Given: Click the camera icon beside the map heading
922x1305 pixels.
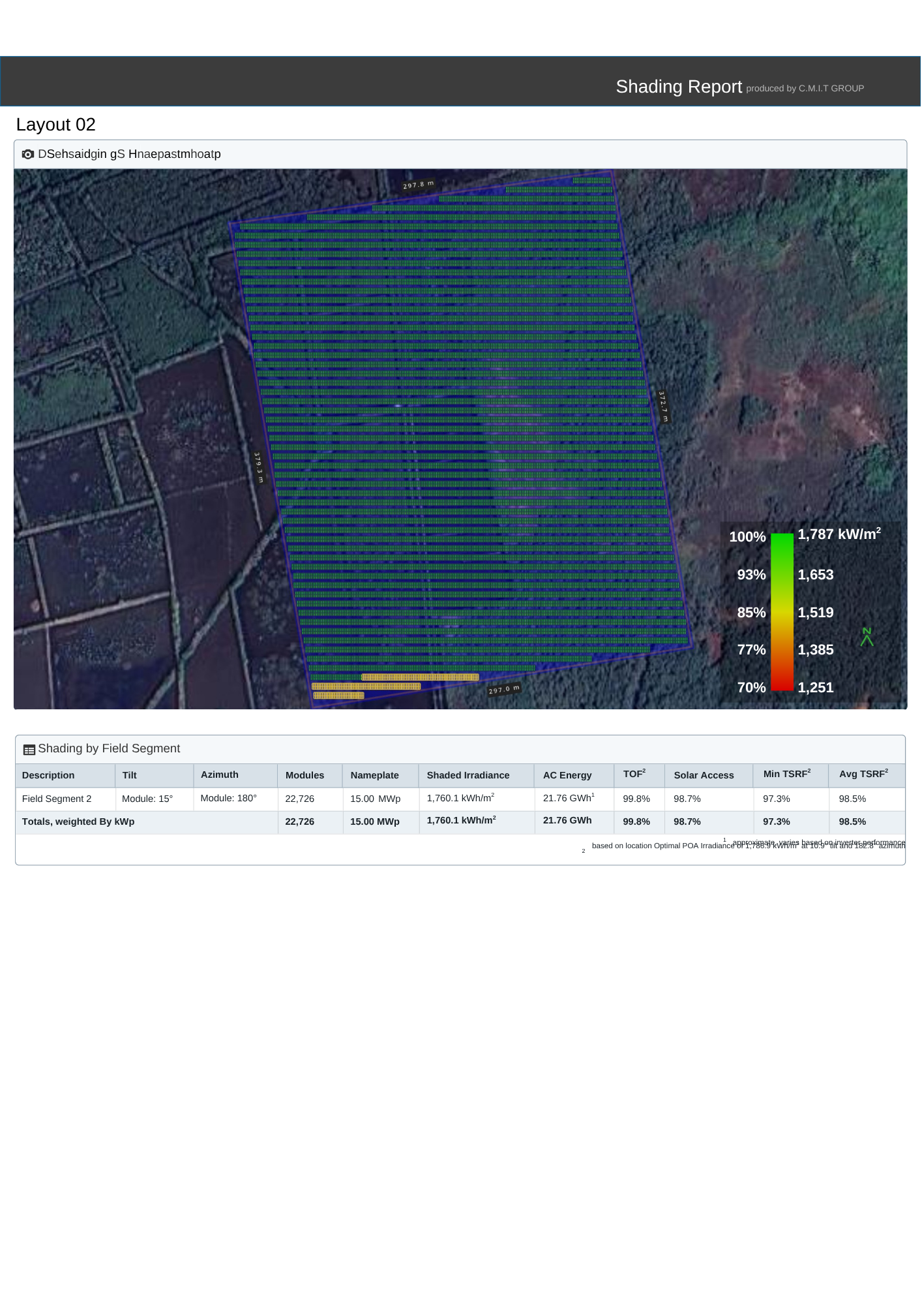Looking at the screenshot, I should click(28, 155).
